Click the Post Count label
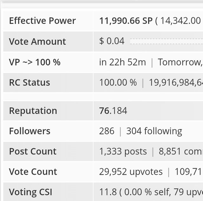Image resolution: width=203 pixels, height=201 pixels. tap(33, 151)
